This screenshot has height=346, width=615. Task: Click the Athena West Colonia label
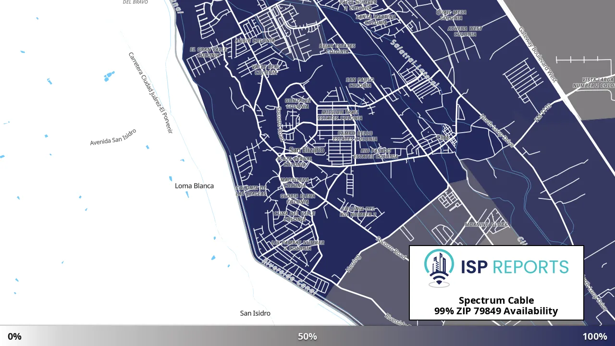click(x=465, y=31)
